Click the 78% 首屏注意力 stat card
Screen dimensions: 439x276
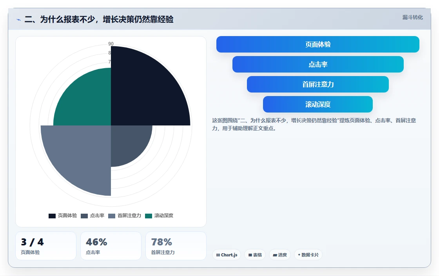(176, 246)
